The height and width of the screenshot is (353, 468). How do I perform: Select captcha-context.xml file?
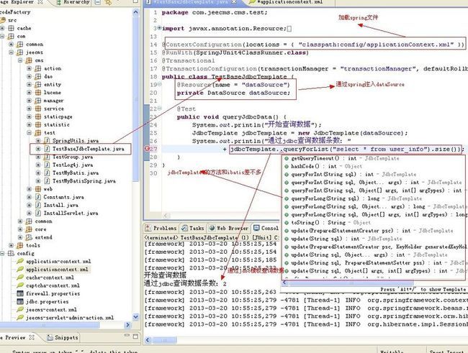click(53, 285)
